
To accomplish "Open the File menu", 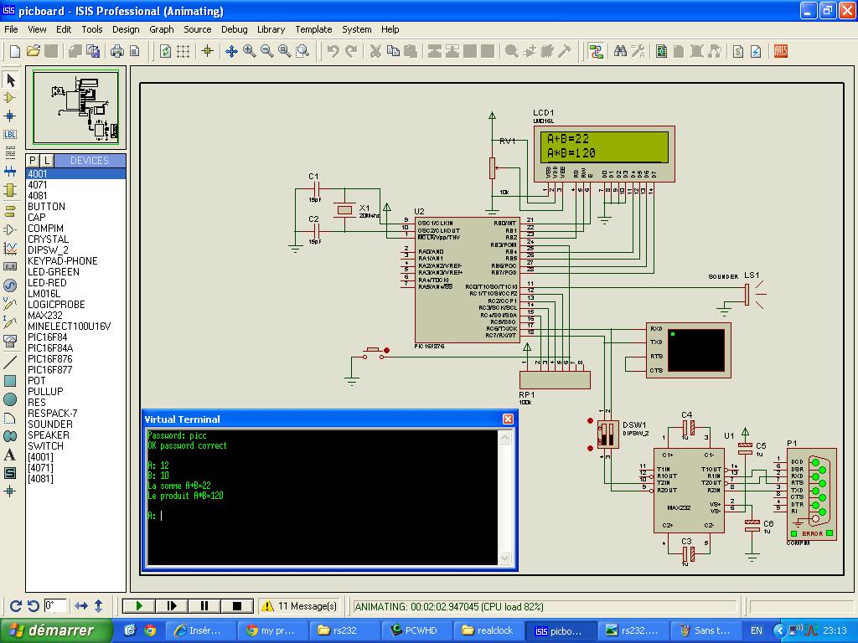I will point(11,29).
